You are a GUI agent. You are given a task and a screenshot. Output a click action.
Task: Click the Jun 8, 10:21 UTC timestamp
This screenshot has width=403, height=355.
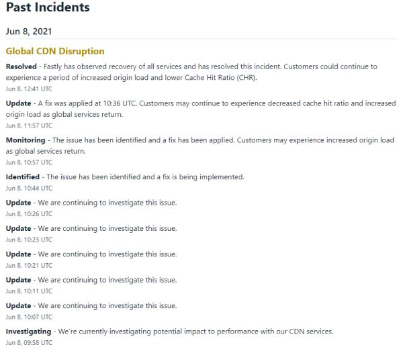pyautogui.click(x=29, y=266)
